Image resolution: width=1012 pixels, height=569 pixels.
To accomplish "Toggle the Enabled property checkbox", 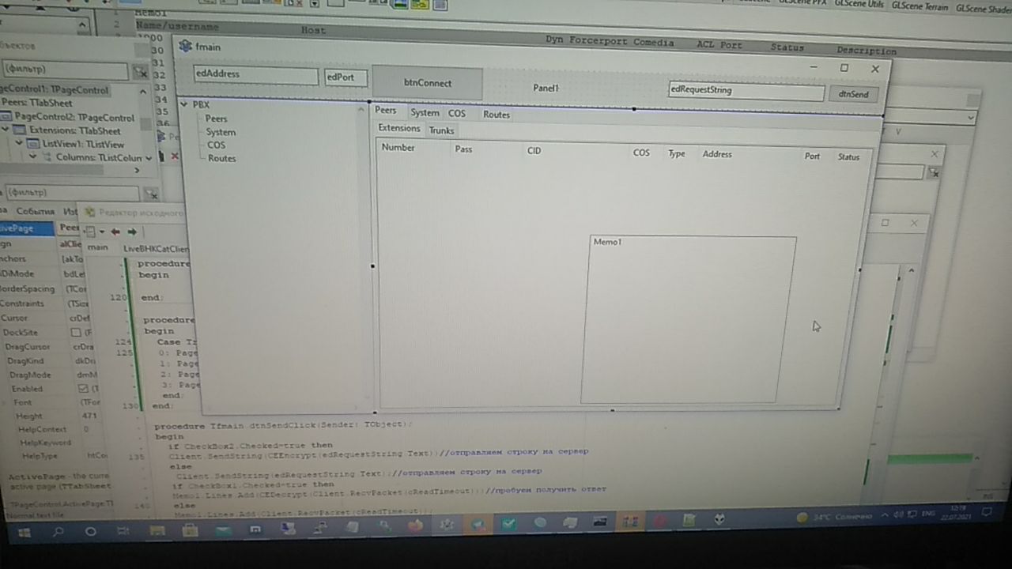I will tap(83, 389).
